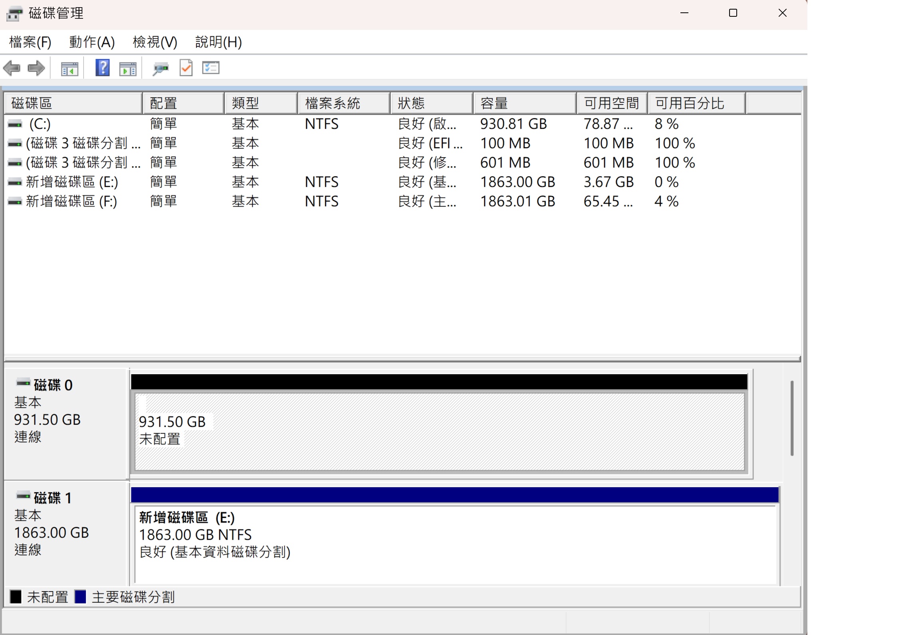920x635 pixels.
Task: Click the Forward arrow toolbar icon
Action: pos(36,68)
